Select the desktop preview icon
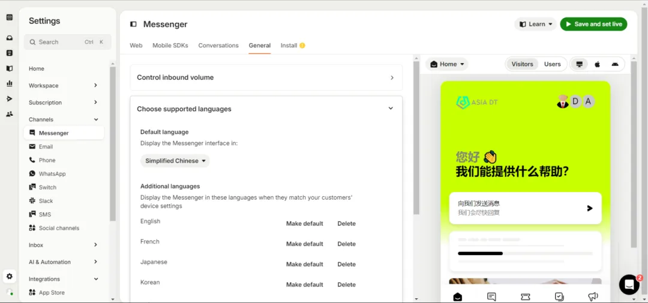This screenshot has height=303, width=648. pyautogui.click(x=579, y=64)
